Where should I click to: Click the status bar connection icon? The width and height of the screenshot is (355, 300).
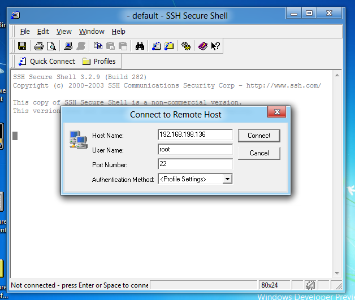[x=310, y=285]
